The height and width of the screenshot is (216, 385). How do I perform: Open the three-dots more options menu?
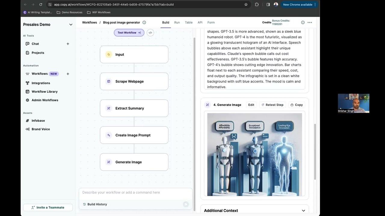(310, 22)
